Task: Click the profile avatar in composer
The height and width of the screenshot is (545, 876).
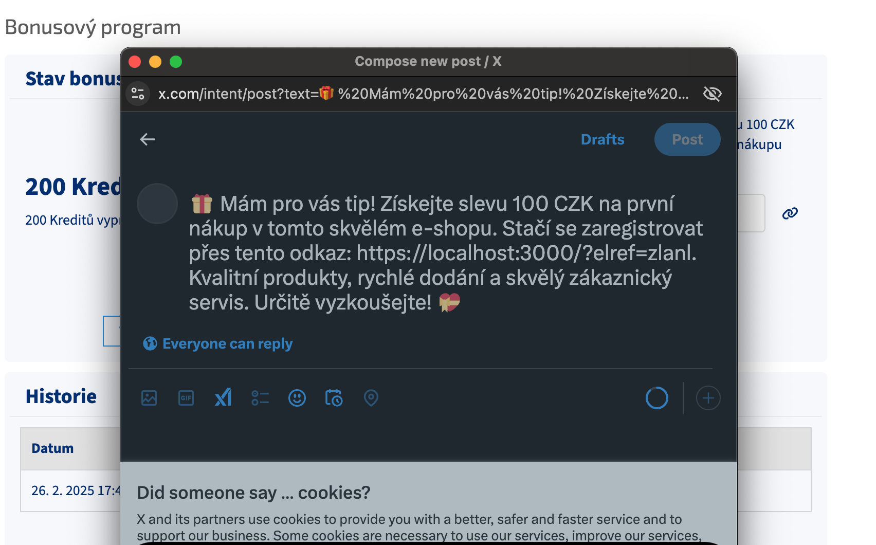Action: (x=157, y=204)
